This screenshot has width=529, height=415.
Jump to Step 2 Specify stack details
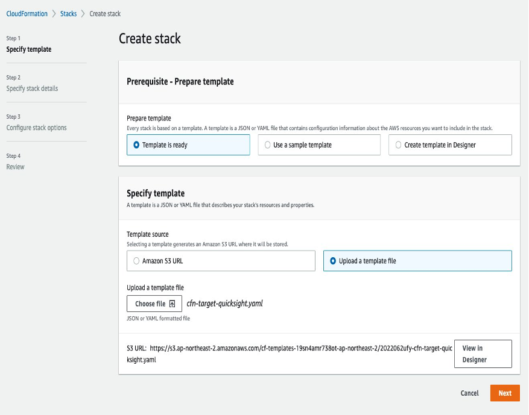click(x=32, y=89)
